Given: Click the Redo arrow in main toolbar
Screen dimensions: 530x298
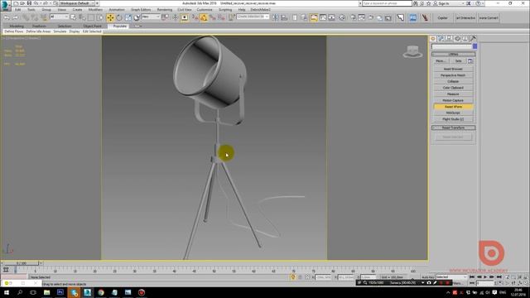Looking at the screenshot, I should pos(15,17).
